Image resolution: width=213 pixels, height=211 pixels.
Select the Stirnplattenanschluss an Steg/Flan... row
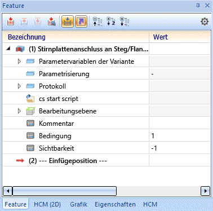106,49
